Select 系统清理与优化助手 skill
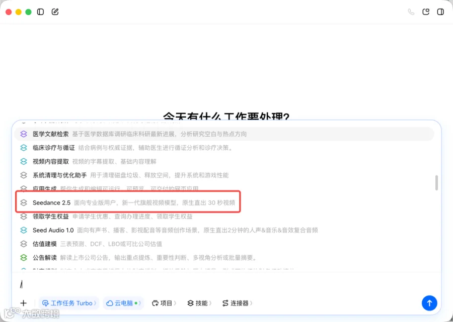This screenshot has width=453, height=322. [x=224, y=175]
